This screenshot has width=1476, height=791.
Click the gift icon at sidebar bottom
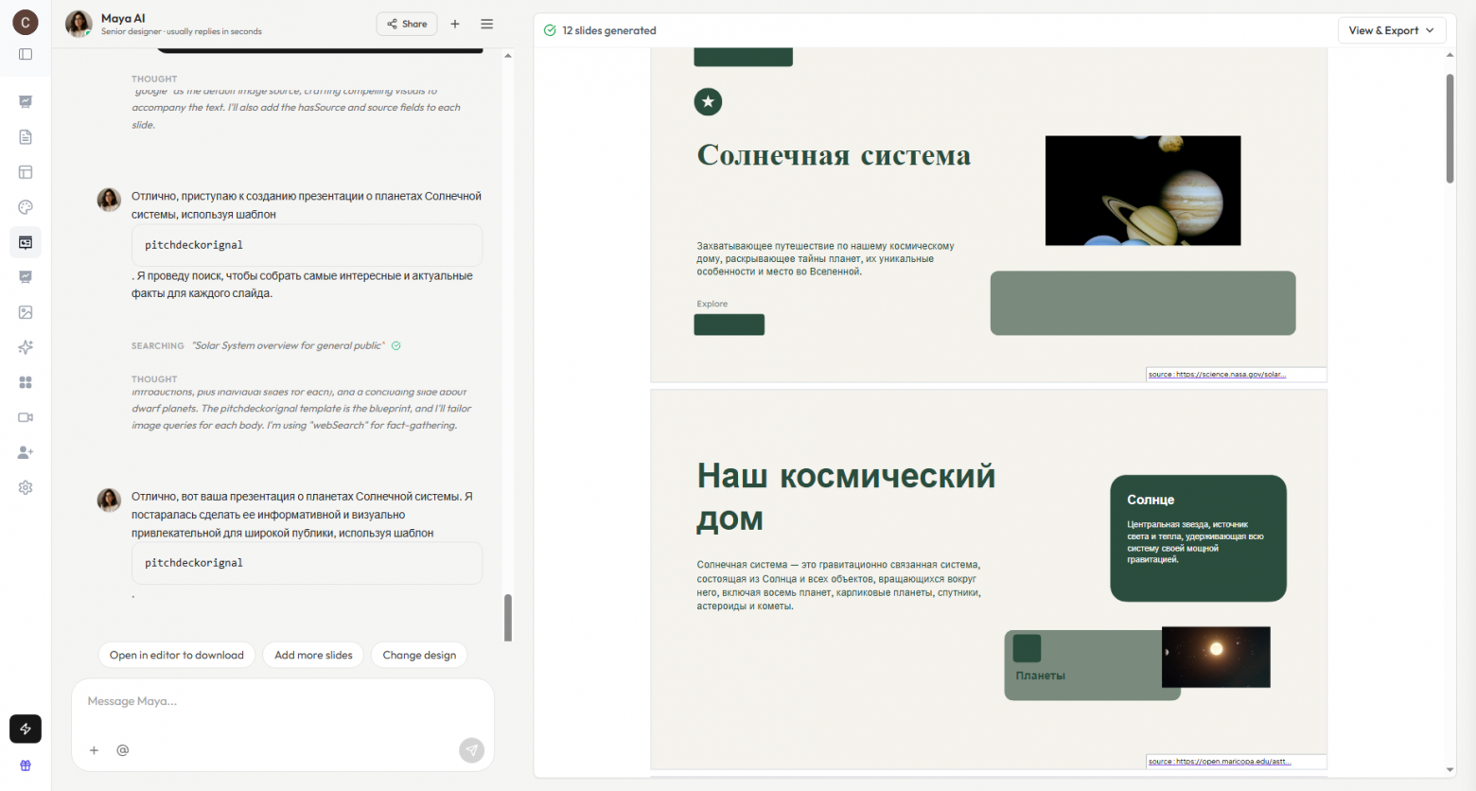(26, 765)
